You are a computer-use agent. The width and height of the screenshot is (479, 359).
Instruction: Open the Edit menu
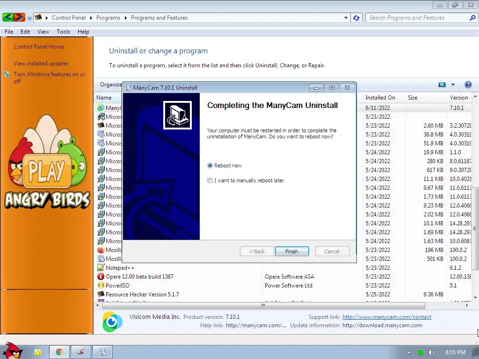coord(25,32)
